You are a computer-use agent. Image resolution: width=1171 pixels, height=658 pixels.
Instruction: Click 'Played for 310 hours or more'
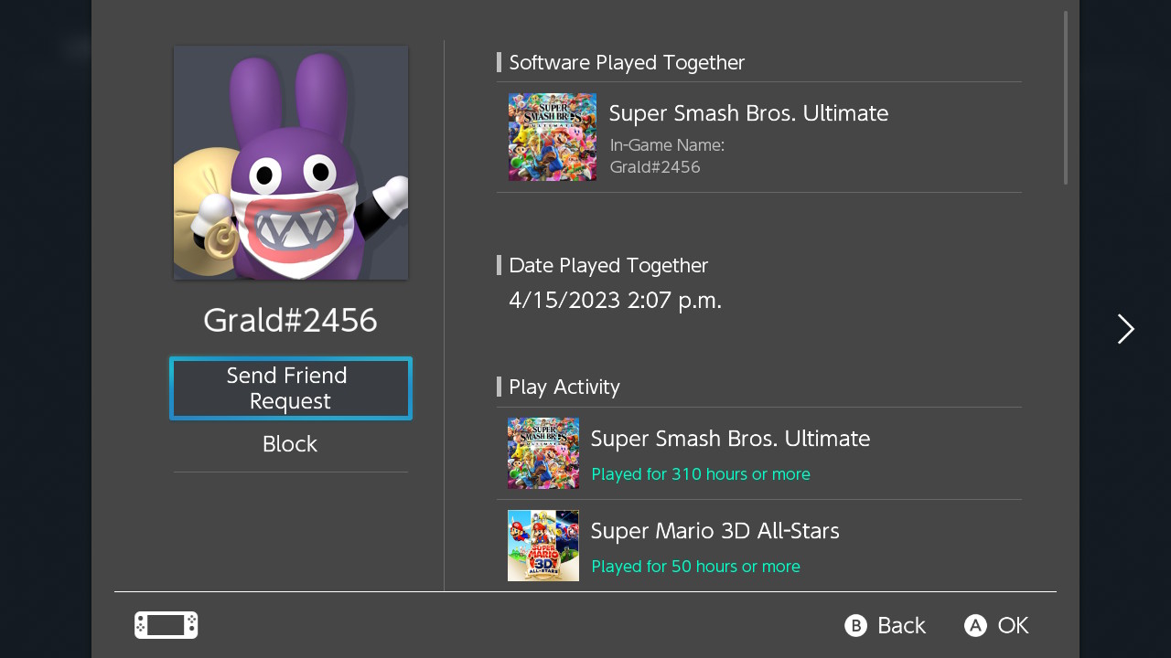701,474
